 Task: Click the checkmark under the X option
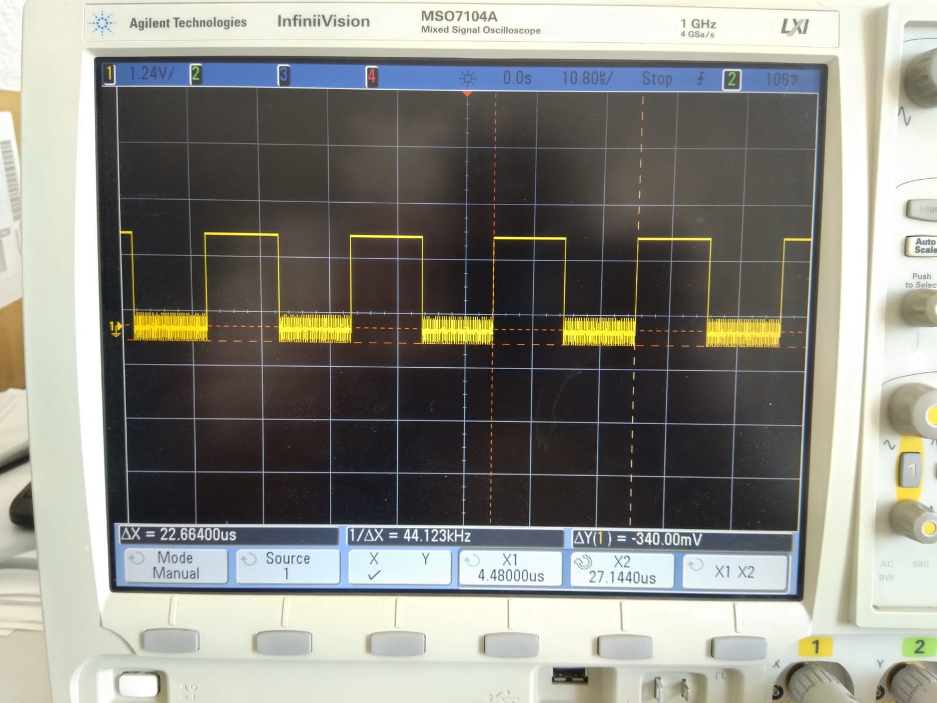[374, 575]
